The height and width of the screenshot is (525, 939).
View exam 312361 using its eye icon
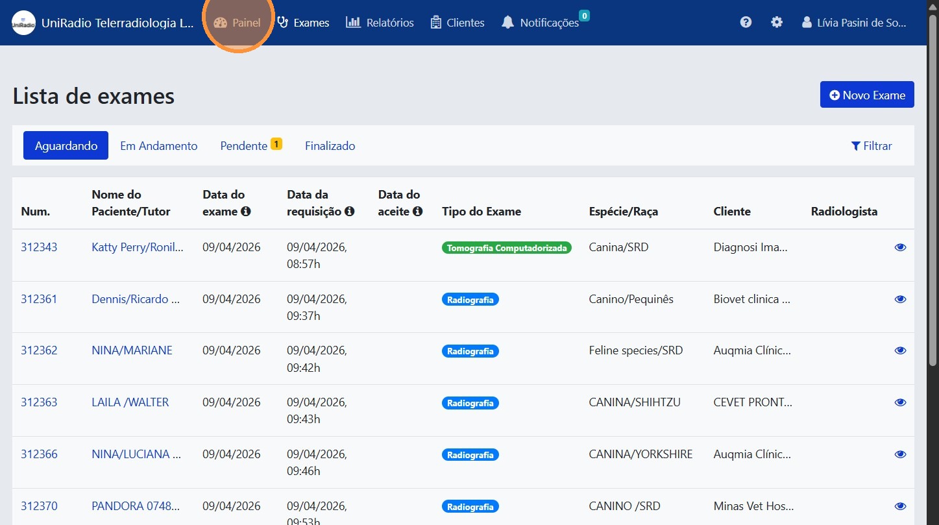900,299
